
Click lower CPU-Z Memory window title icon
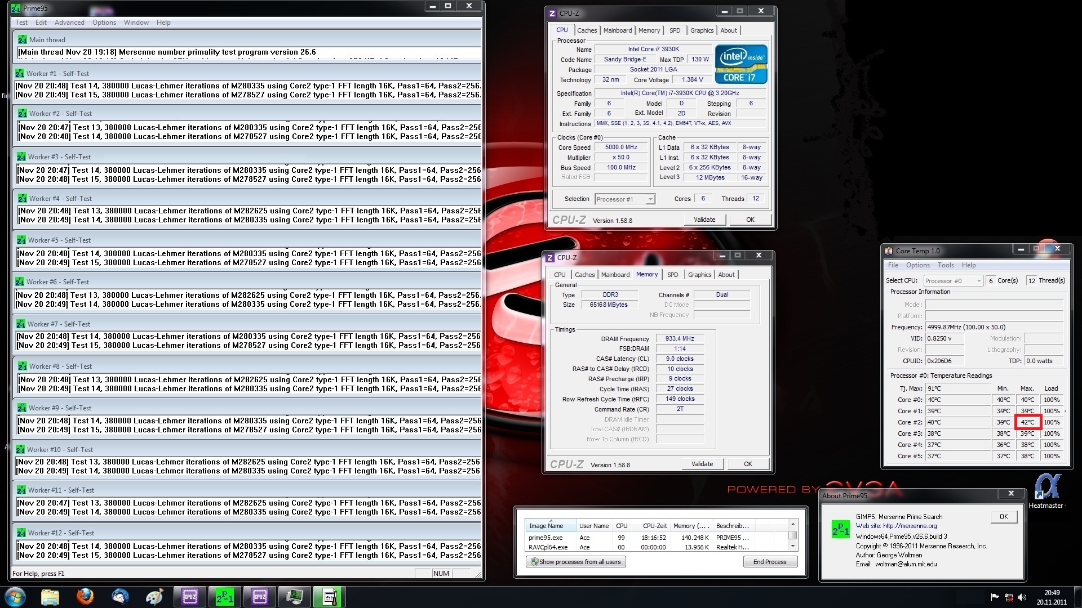[x=550, y=257]
